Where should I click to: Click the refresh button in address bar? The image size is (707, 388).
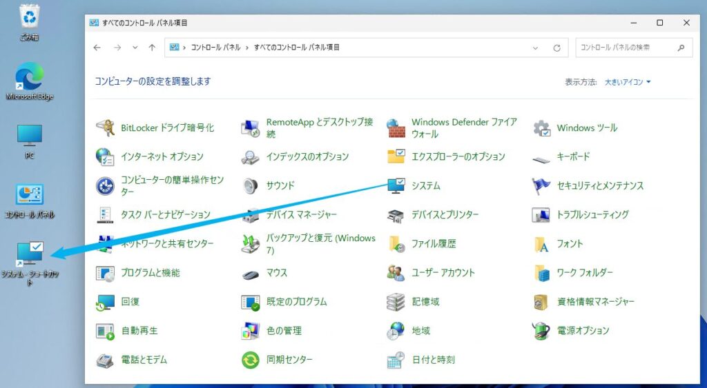click(556, 48)
